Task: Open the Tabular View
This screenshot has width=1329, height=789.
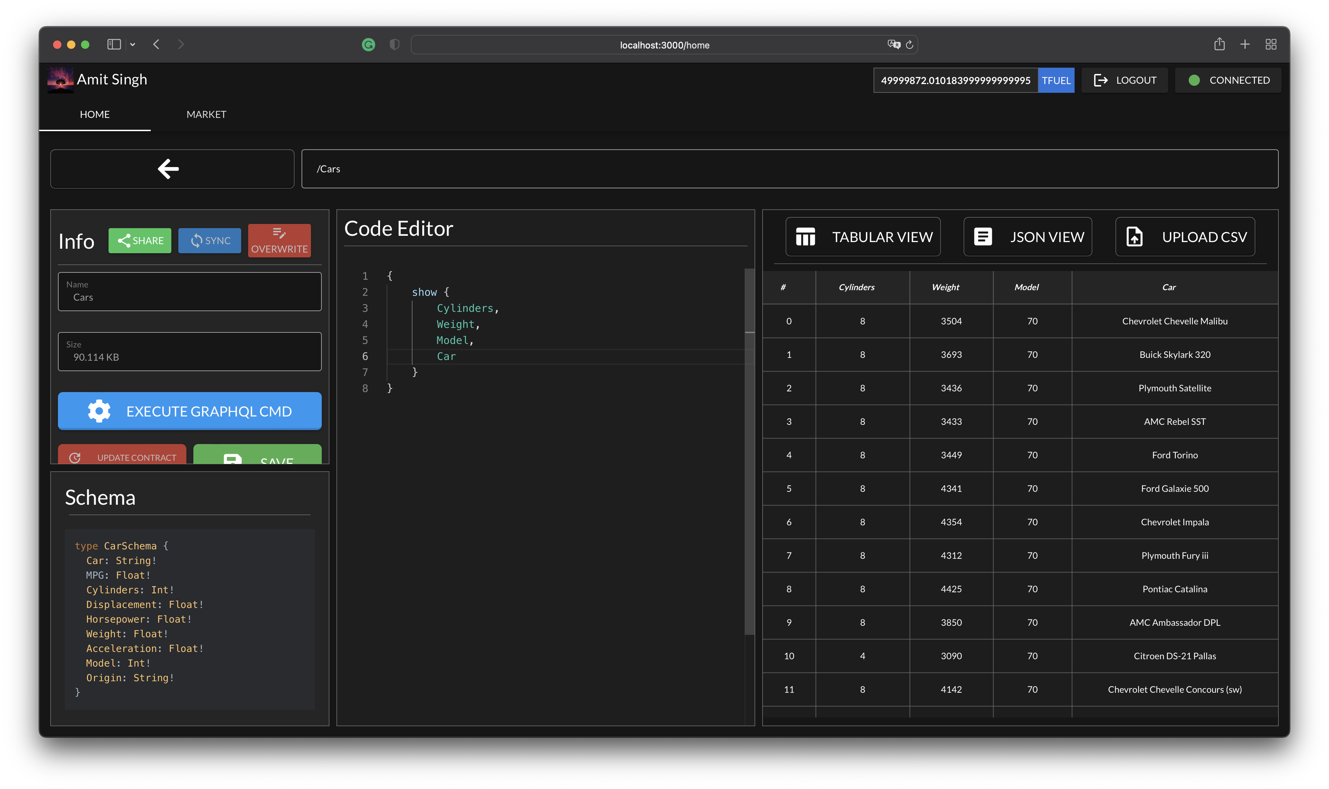Action: point(863,236)
